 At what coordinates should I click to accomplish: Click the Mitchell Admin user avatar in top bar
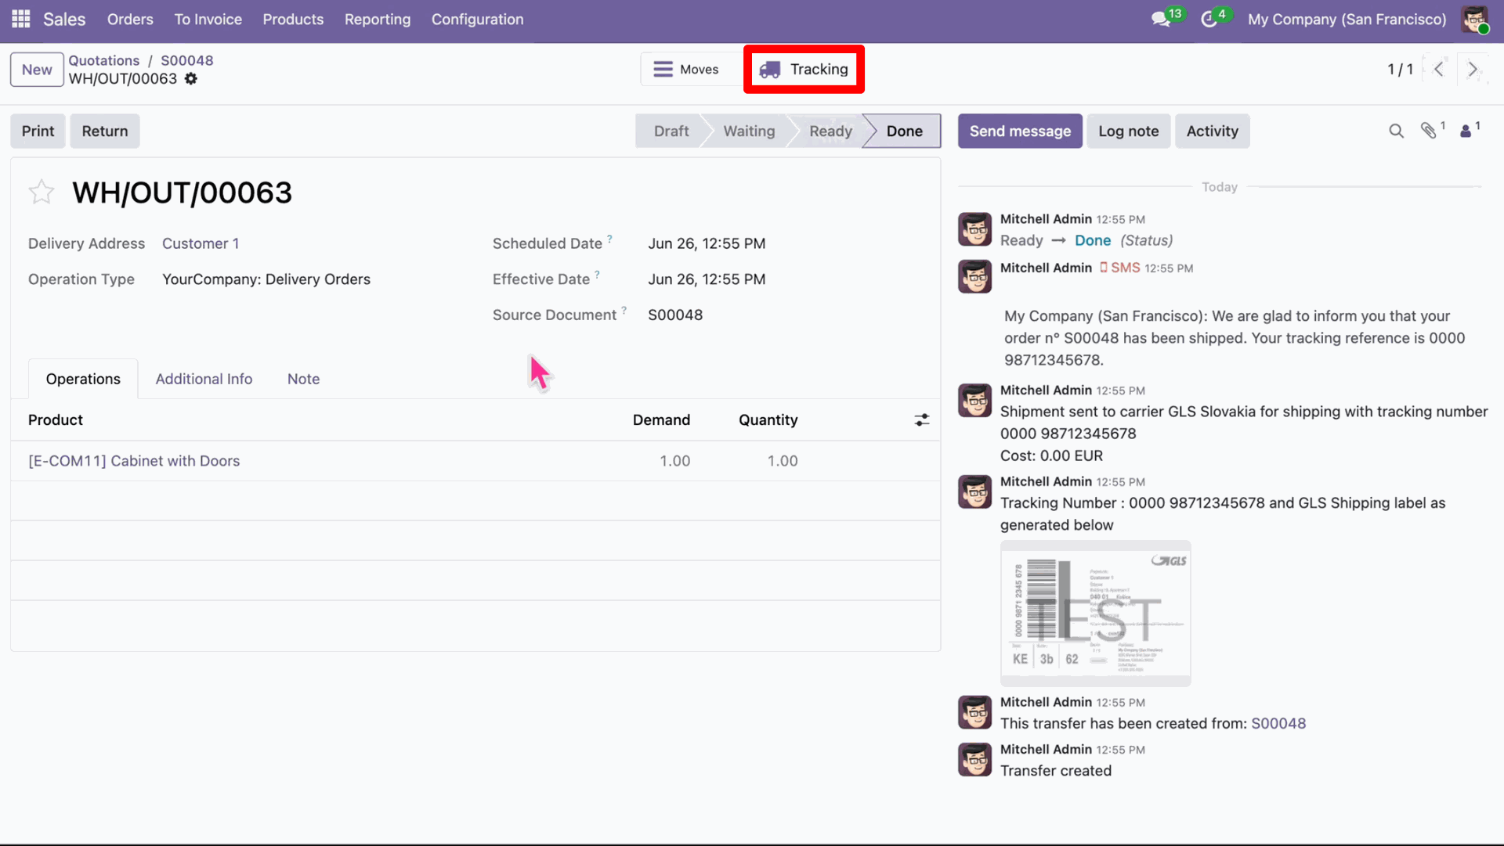[1474, 19]
